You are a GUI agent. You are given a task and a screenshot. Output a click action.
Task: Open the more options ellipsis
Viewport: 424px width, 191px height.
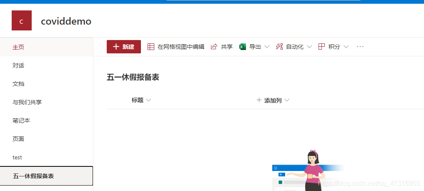click(x=360, y=47)
